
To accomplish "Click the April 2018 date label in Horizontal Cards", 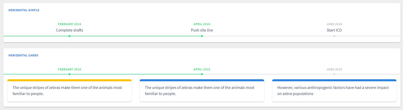I will 202,69.
